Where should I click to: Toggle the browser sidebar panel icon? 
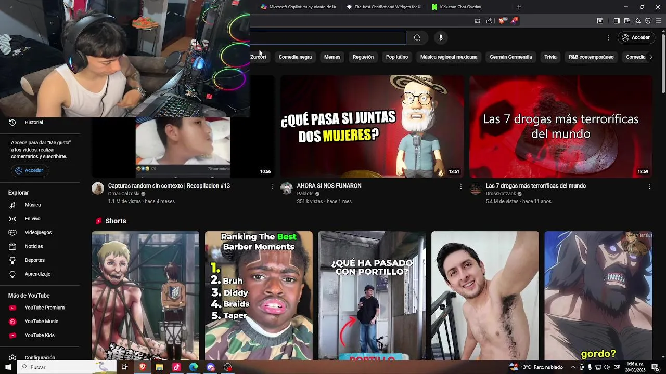[x=617, y=21]
